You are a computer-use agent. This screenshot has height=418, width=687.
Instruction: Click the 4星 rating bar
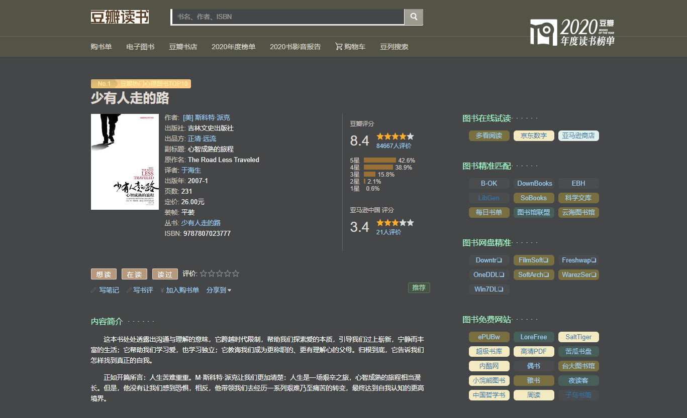[x=378, y=168]
